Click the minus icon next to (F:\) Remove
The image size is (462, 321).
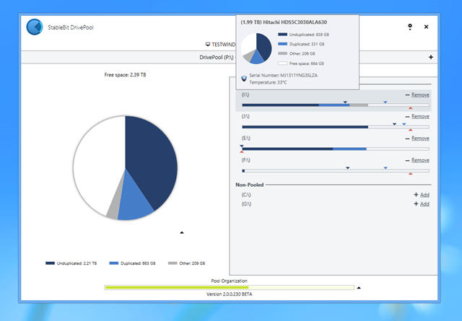(407, 161)
